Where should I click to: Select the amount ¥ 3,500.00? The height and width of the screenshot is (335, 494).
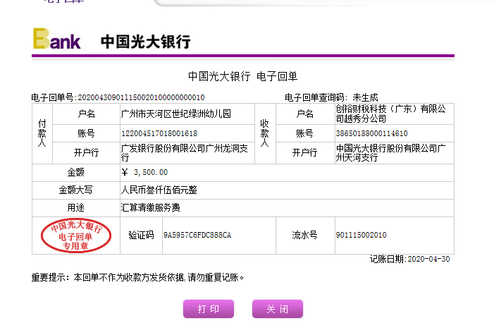click(x=144, y=172)
